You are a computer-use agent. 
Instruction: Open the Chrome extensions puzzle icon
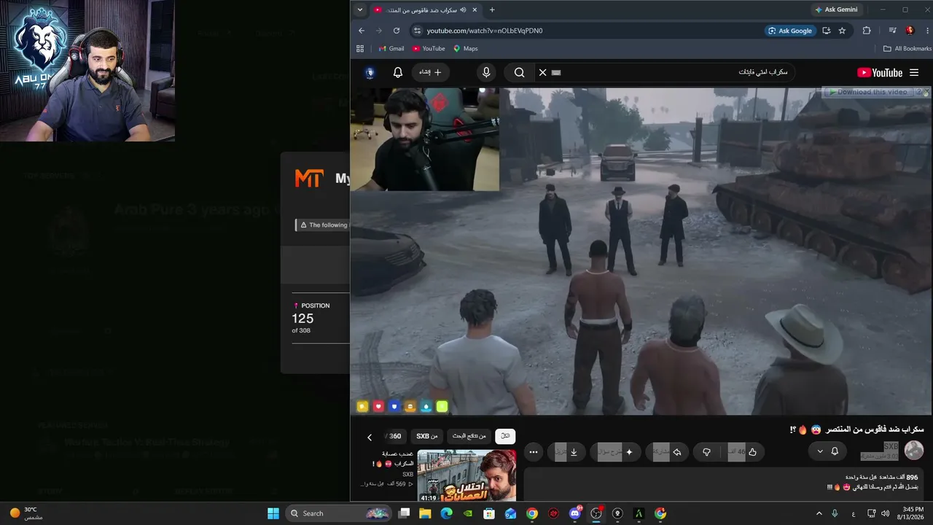point(867,31)
